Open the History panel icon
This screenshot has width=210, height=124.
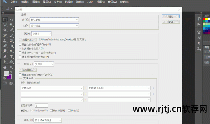click(199, 19)
